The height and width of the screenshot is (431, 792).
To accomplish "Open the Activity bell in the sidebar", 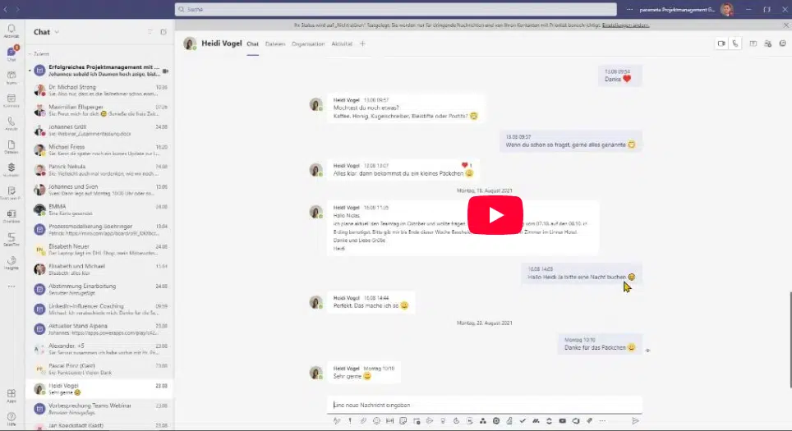I will point(12,31).
